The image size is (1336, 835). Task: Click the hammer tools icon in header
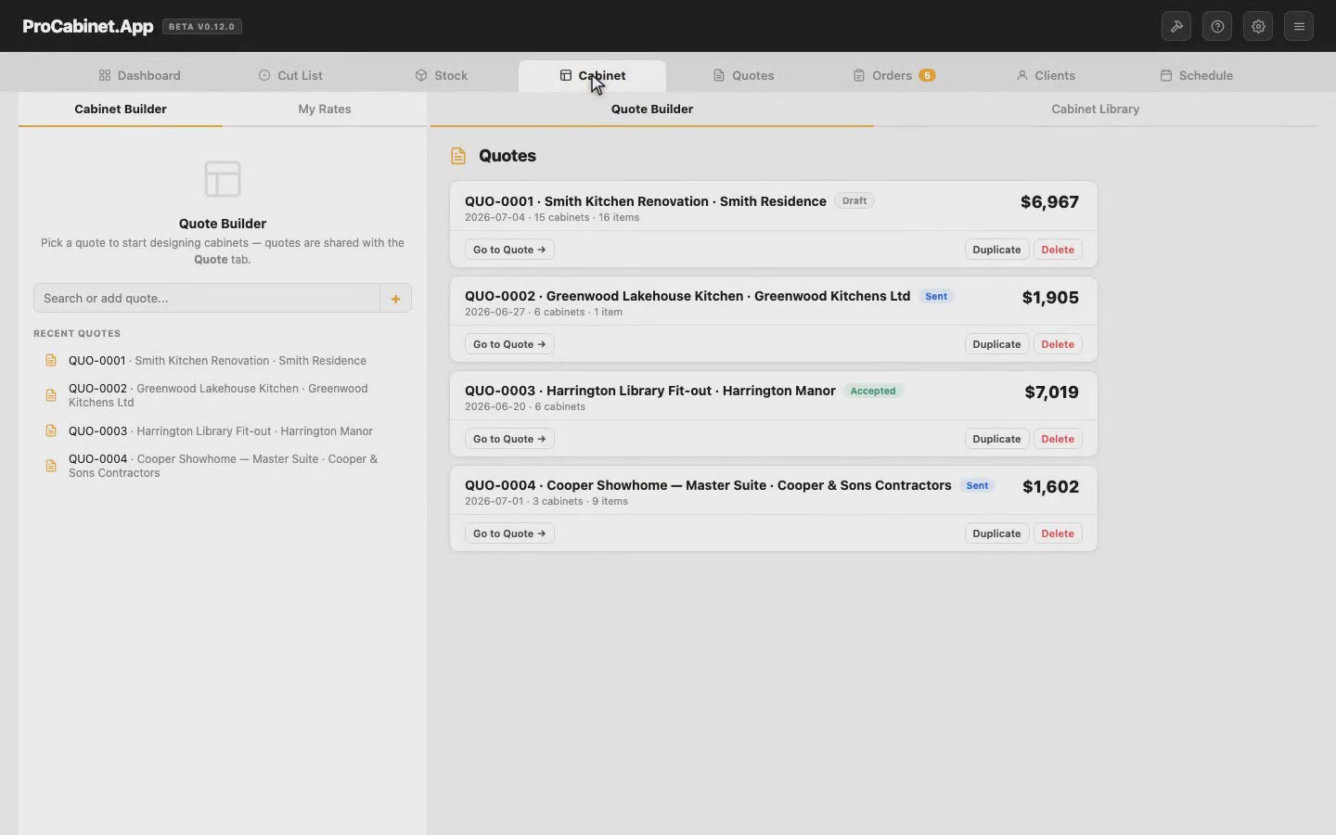point(1176,26)
